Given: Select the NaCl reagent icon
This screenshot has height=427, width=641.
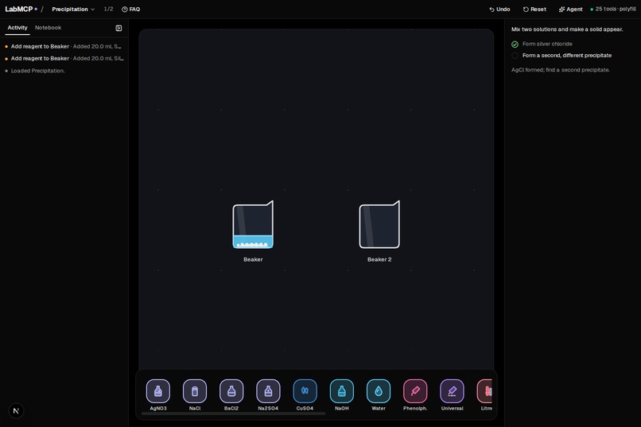Looking at the screenshot, I should tap(195, 391).
